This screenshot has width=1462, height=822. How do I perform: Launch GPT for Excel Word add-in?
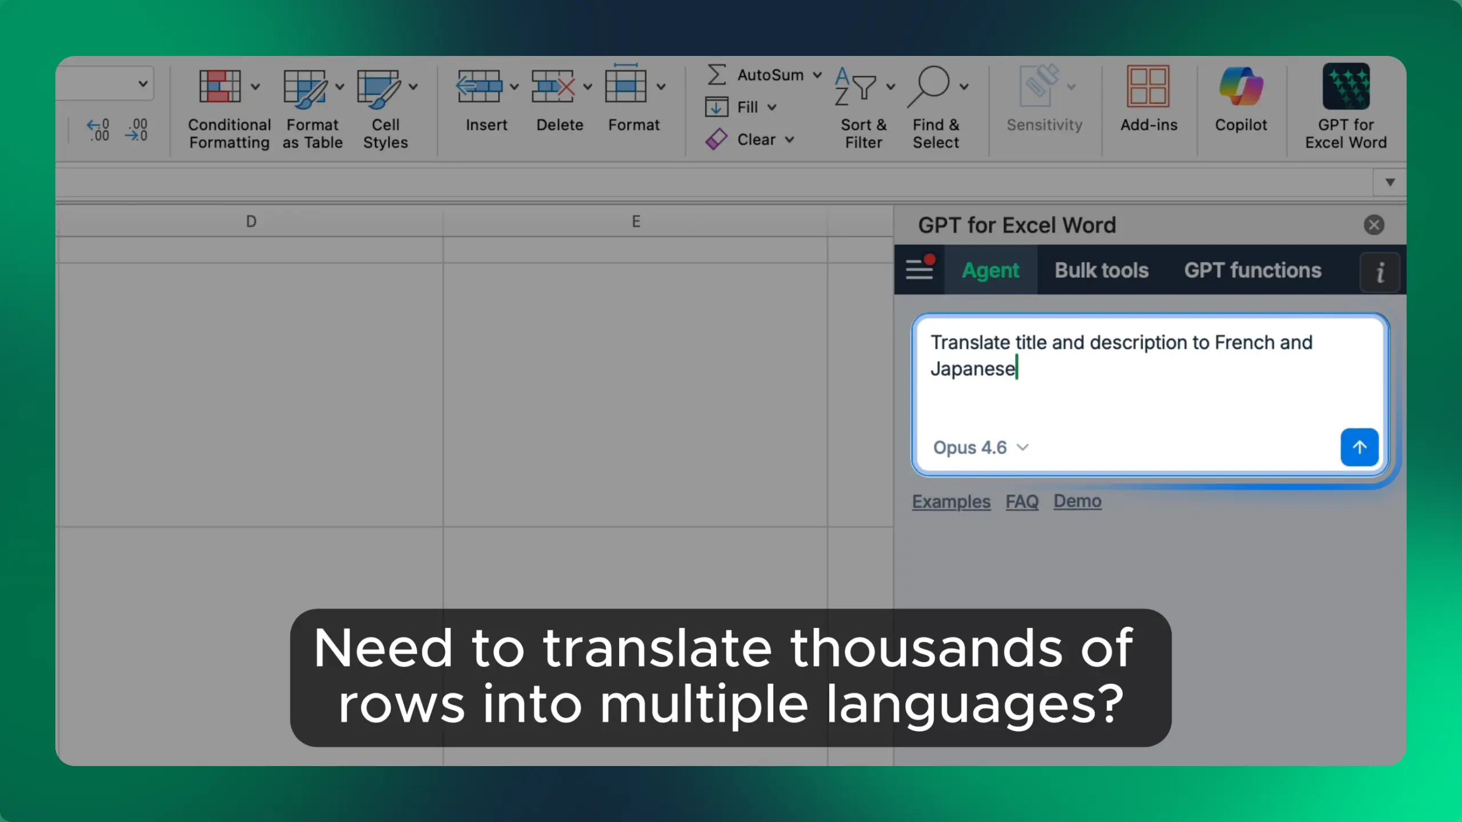pyautogui.click(x=1345, y=87)
